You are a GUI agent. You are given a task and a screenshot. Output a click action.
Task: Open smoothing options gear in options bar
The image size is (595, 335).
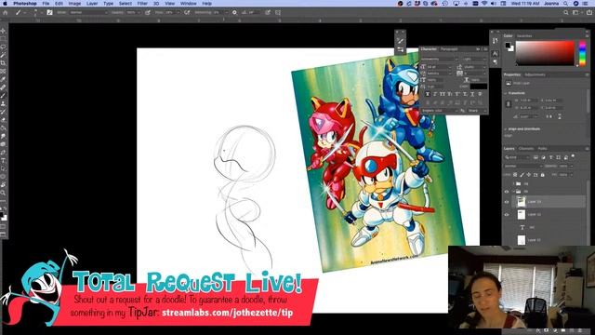[234, 12]
